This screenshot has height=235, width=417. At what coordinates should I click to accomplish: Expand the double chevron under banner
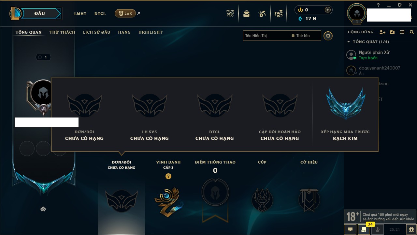tap(43, 209)
